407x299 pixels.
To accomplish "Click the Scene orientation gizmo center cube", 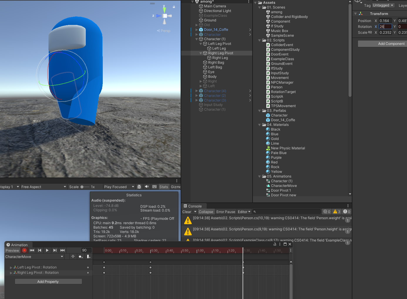I will [x=165, y=16].
